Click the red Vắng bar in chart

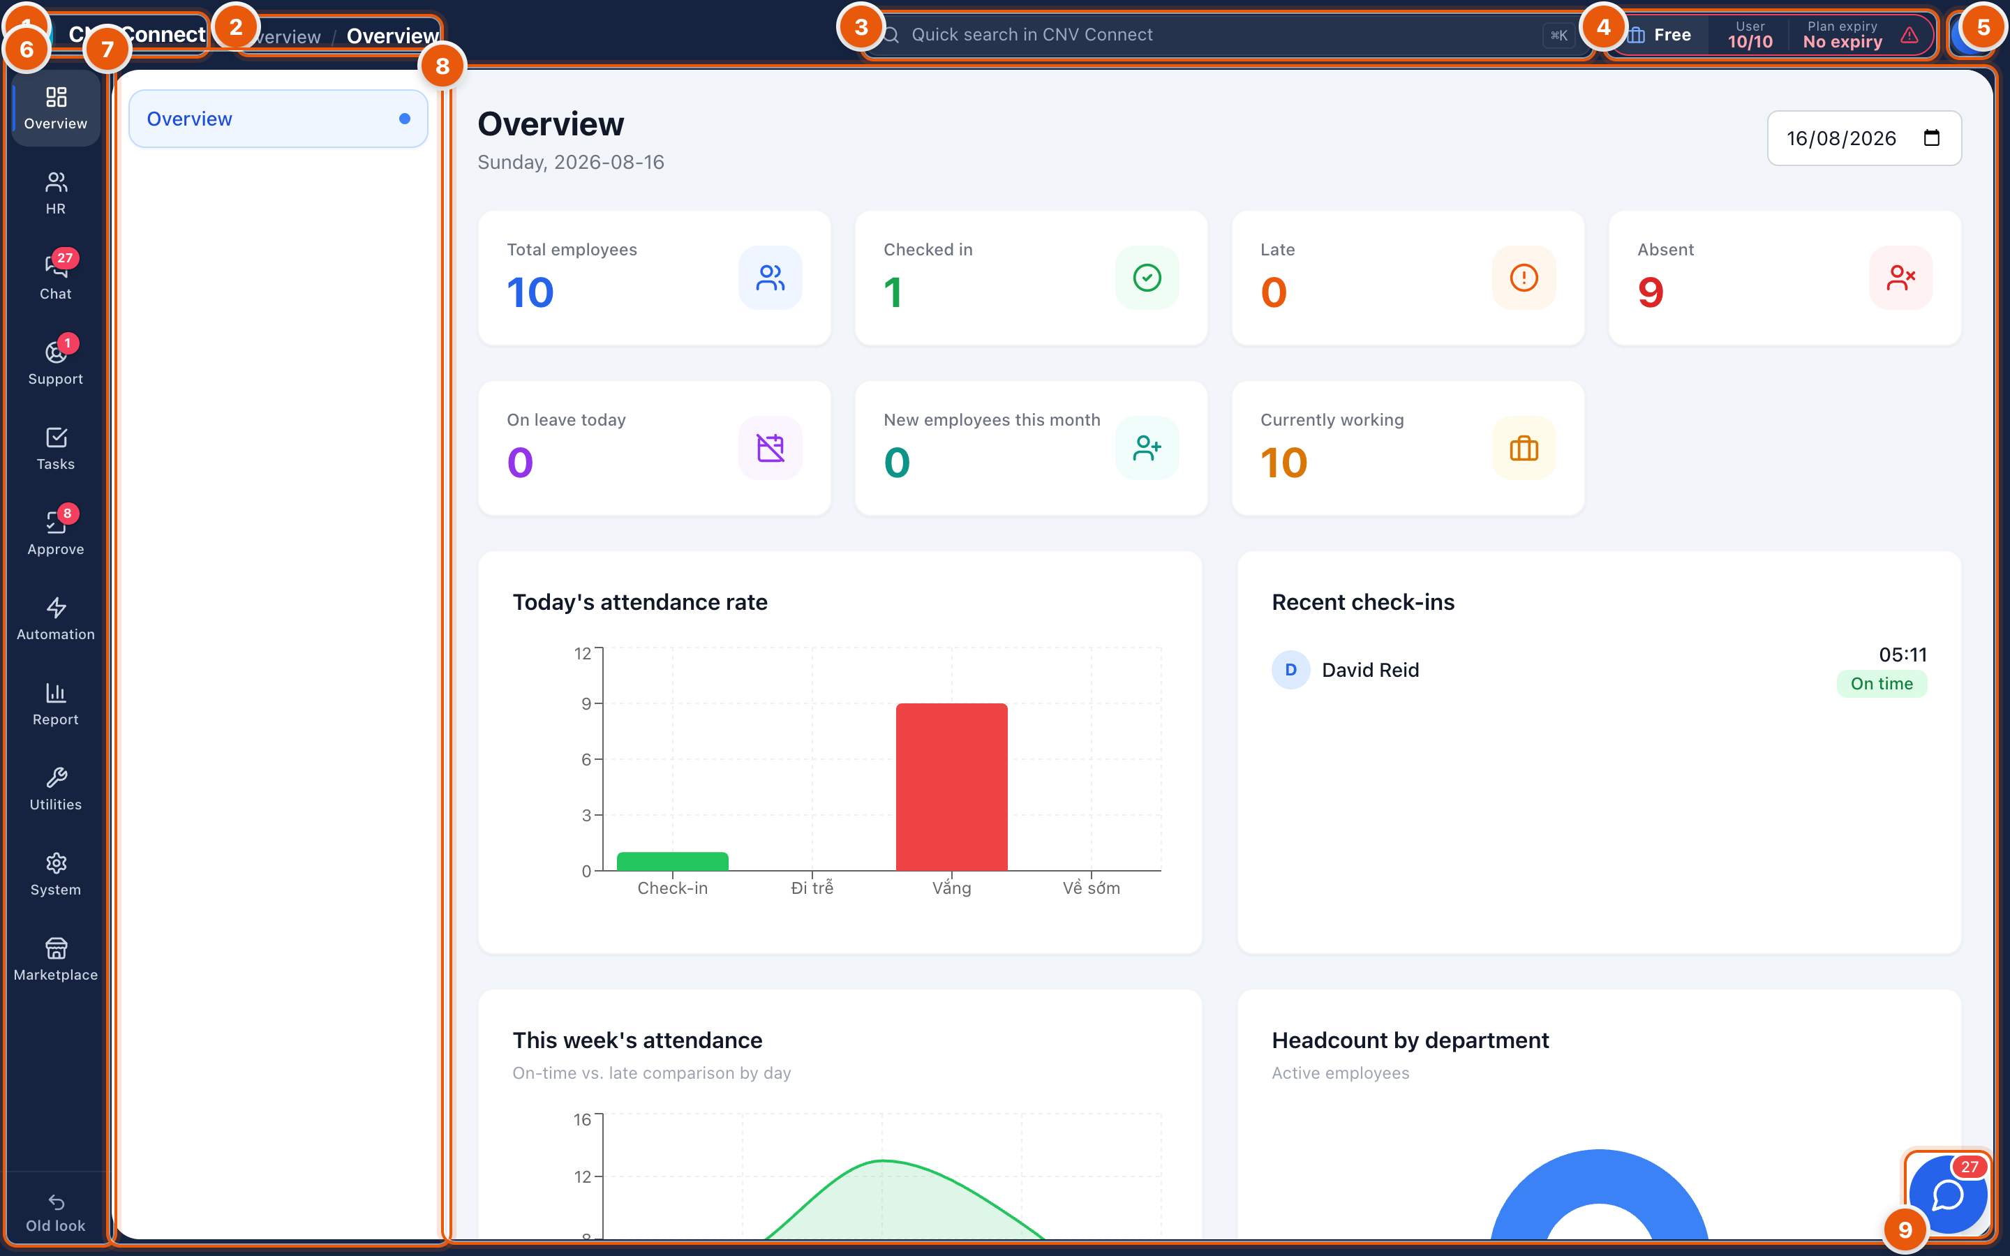pyautogui.click(x=951, y=786)
